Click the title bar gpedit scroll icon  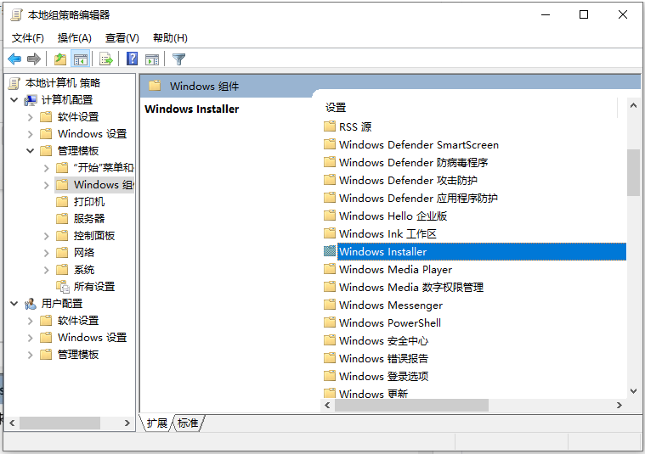16,15
